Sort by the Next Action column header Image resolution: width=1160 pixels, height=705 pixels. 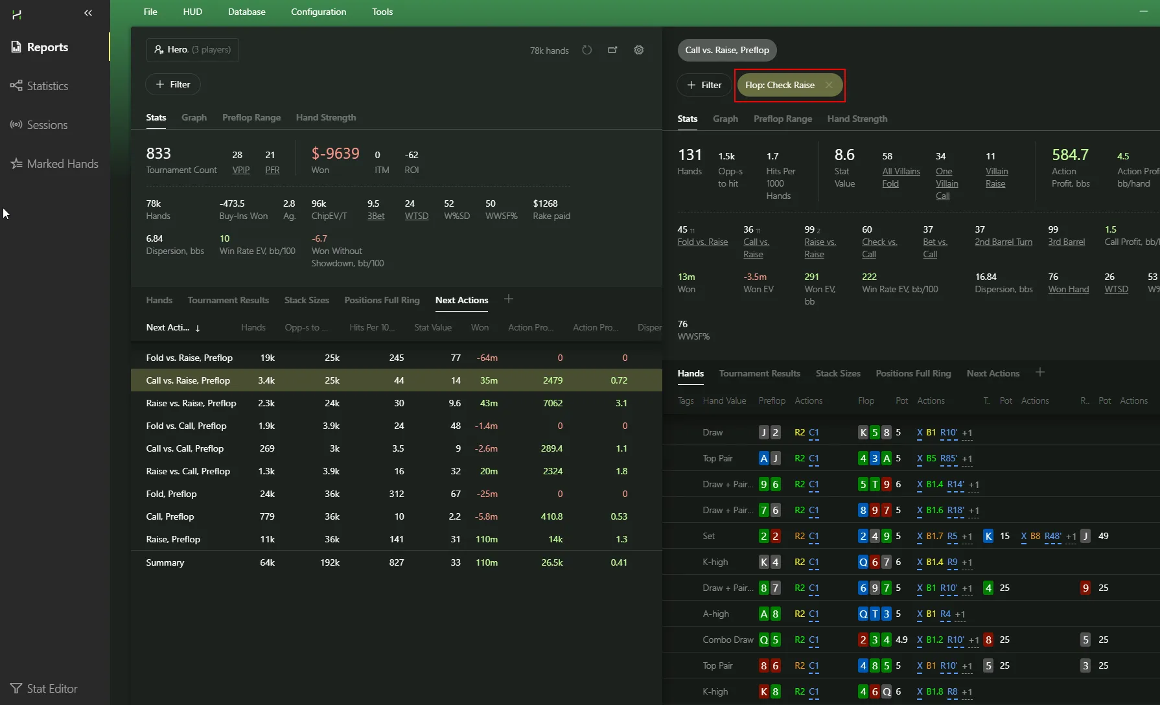tap(172, 327)
